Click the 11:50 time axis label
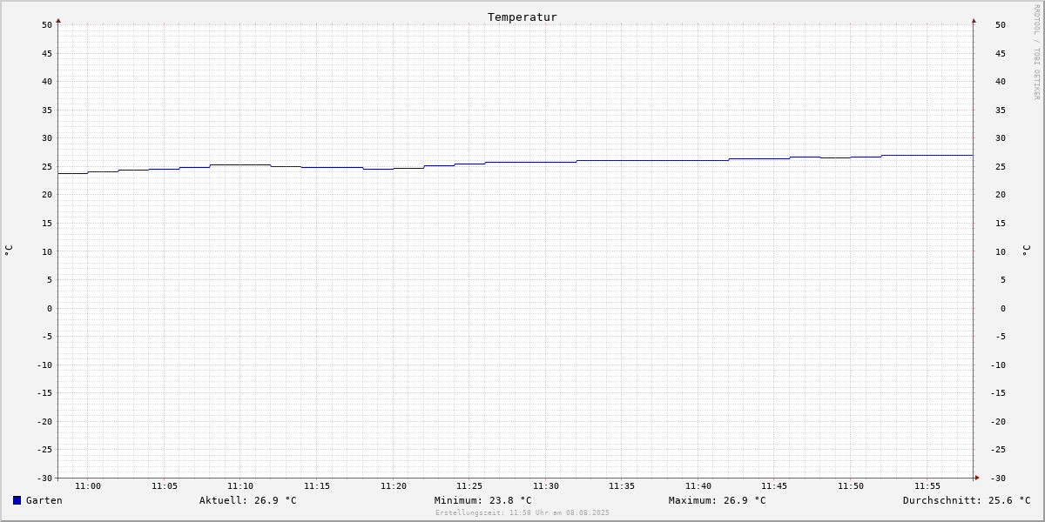Screen dimensions: 1045x522 coord(851,486)
